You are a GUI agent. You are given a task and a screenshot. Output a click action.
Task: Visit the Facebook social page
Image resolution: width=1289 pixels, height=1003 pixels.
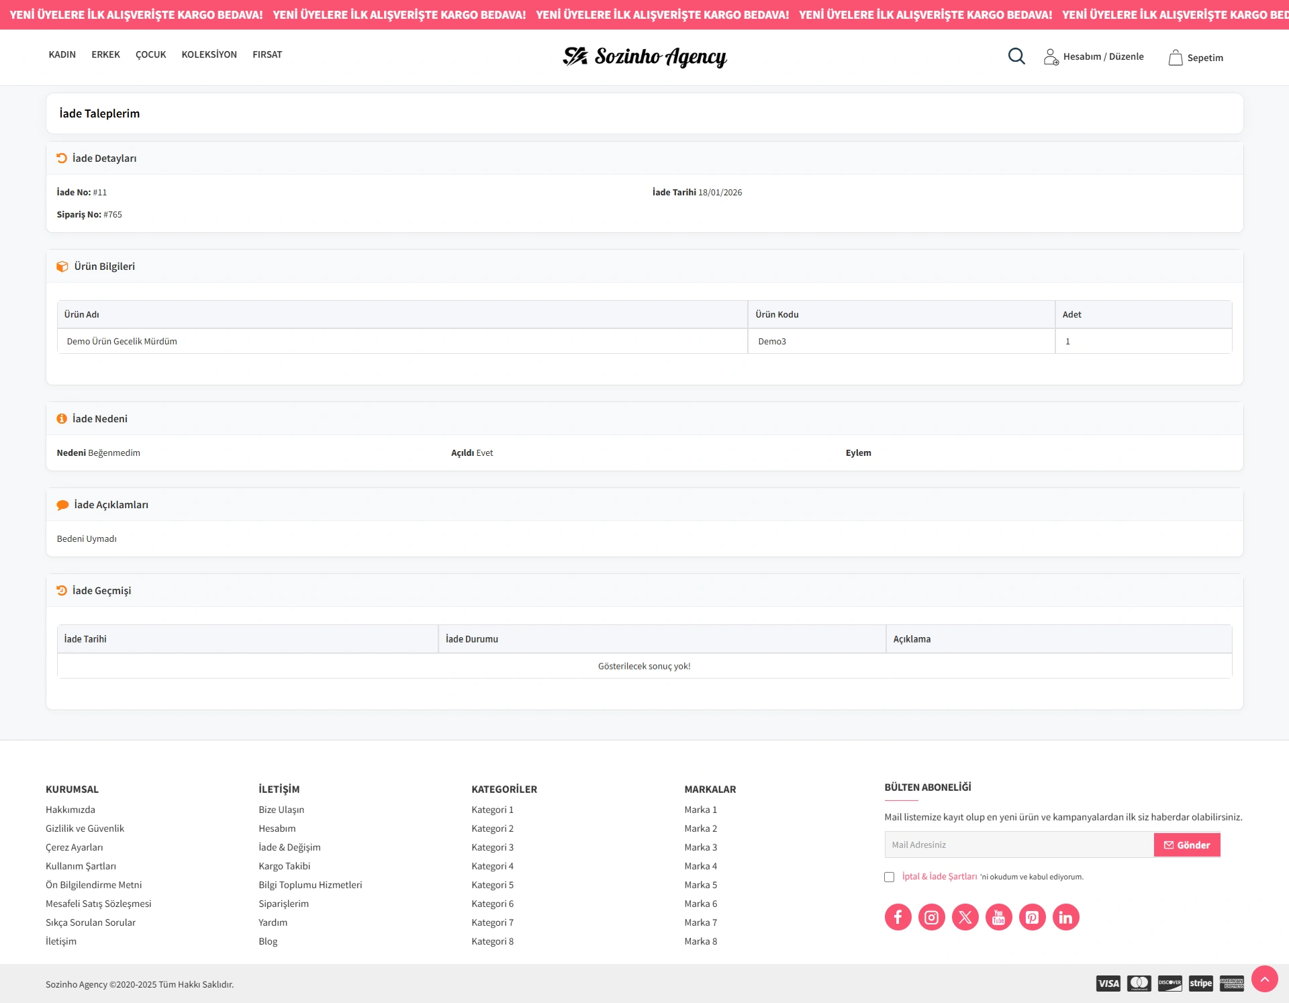tap(898, 917)
